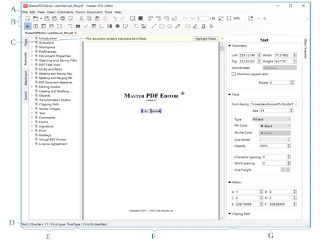Image resolution: width=321 pixels, height=241 pixels.
Task: Click the Cut scissors icon
Action: click(x=81, y=19)
